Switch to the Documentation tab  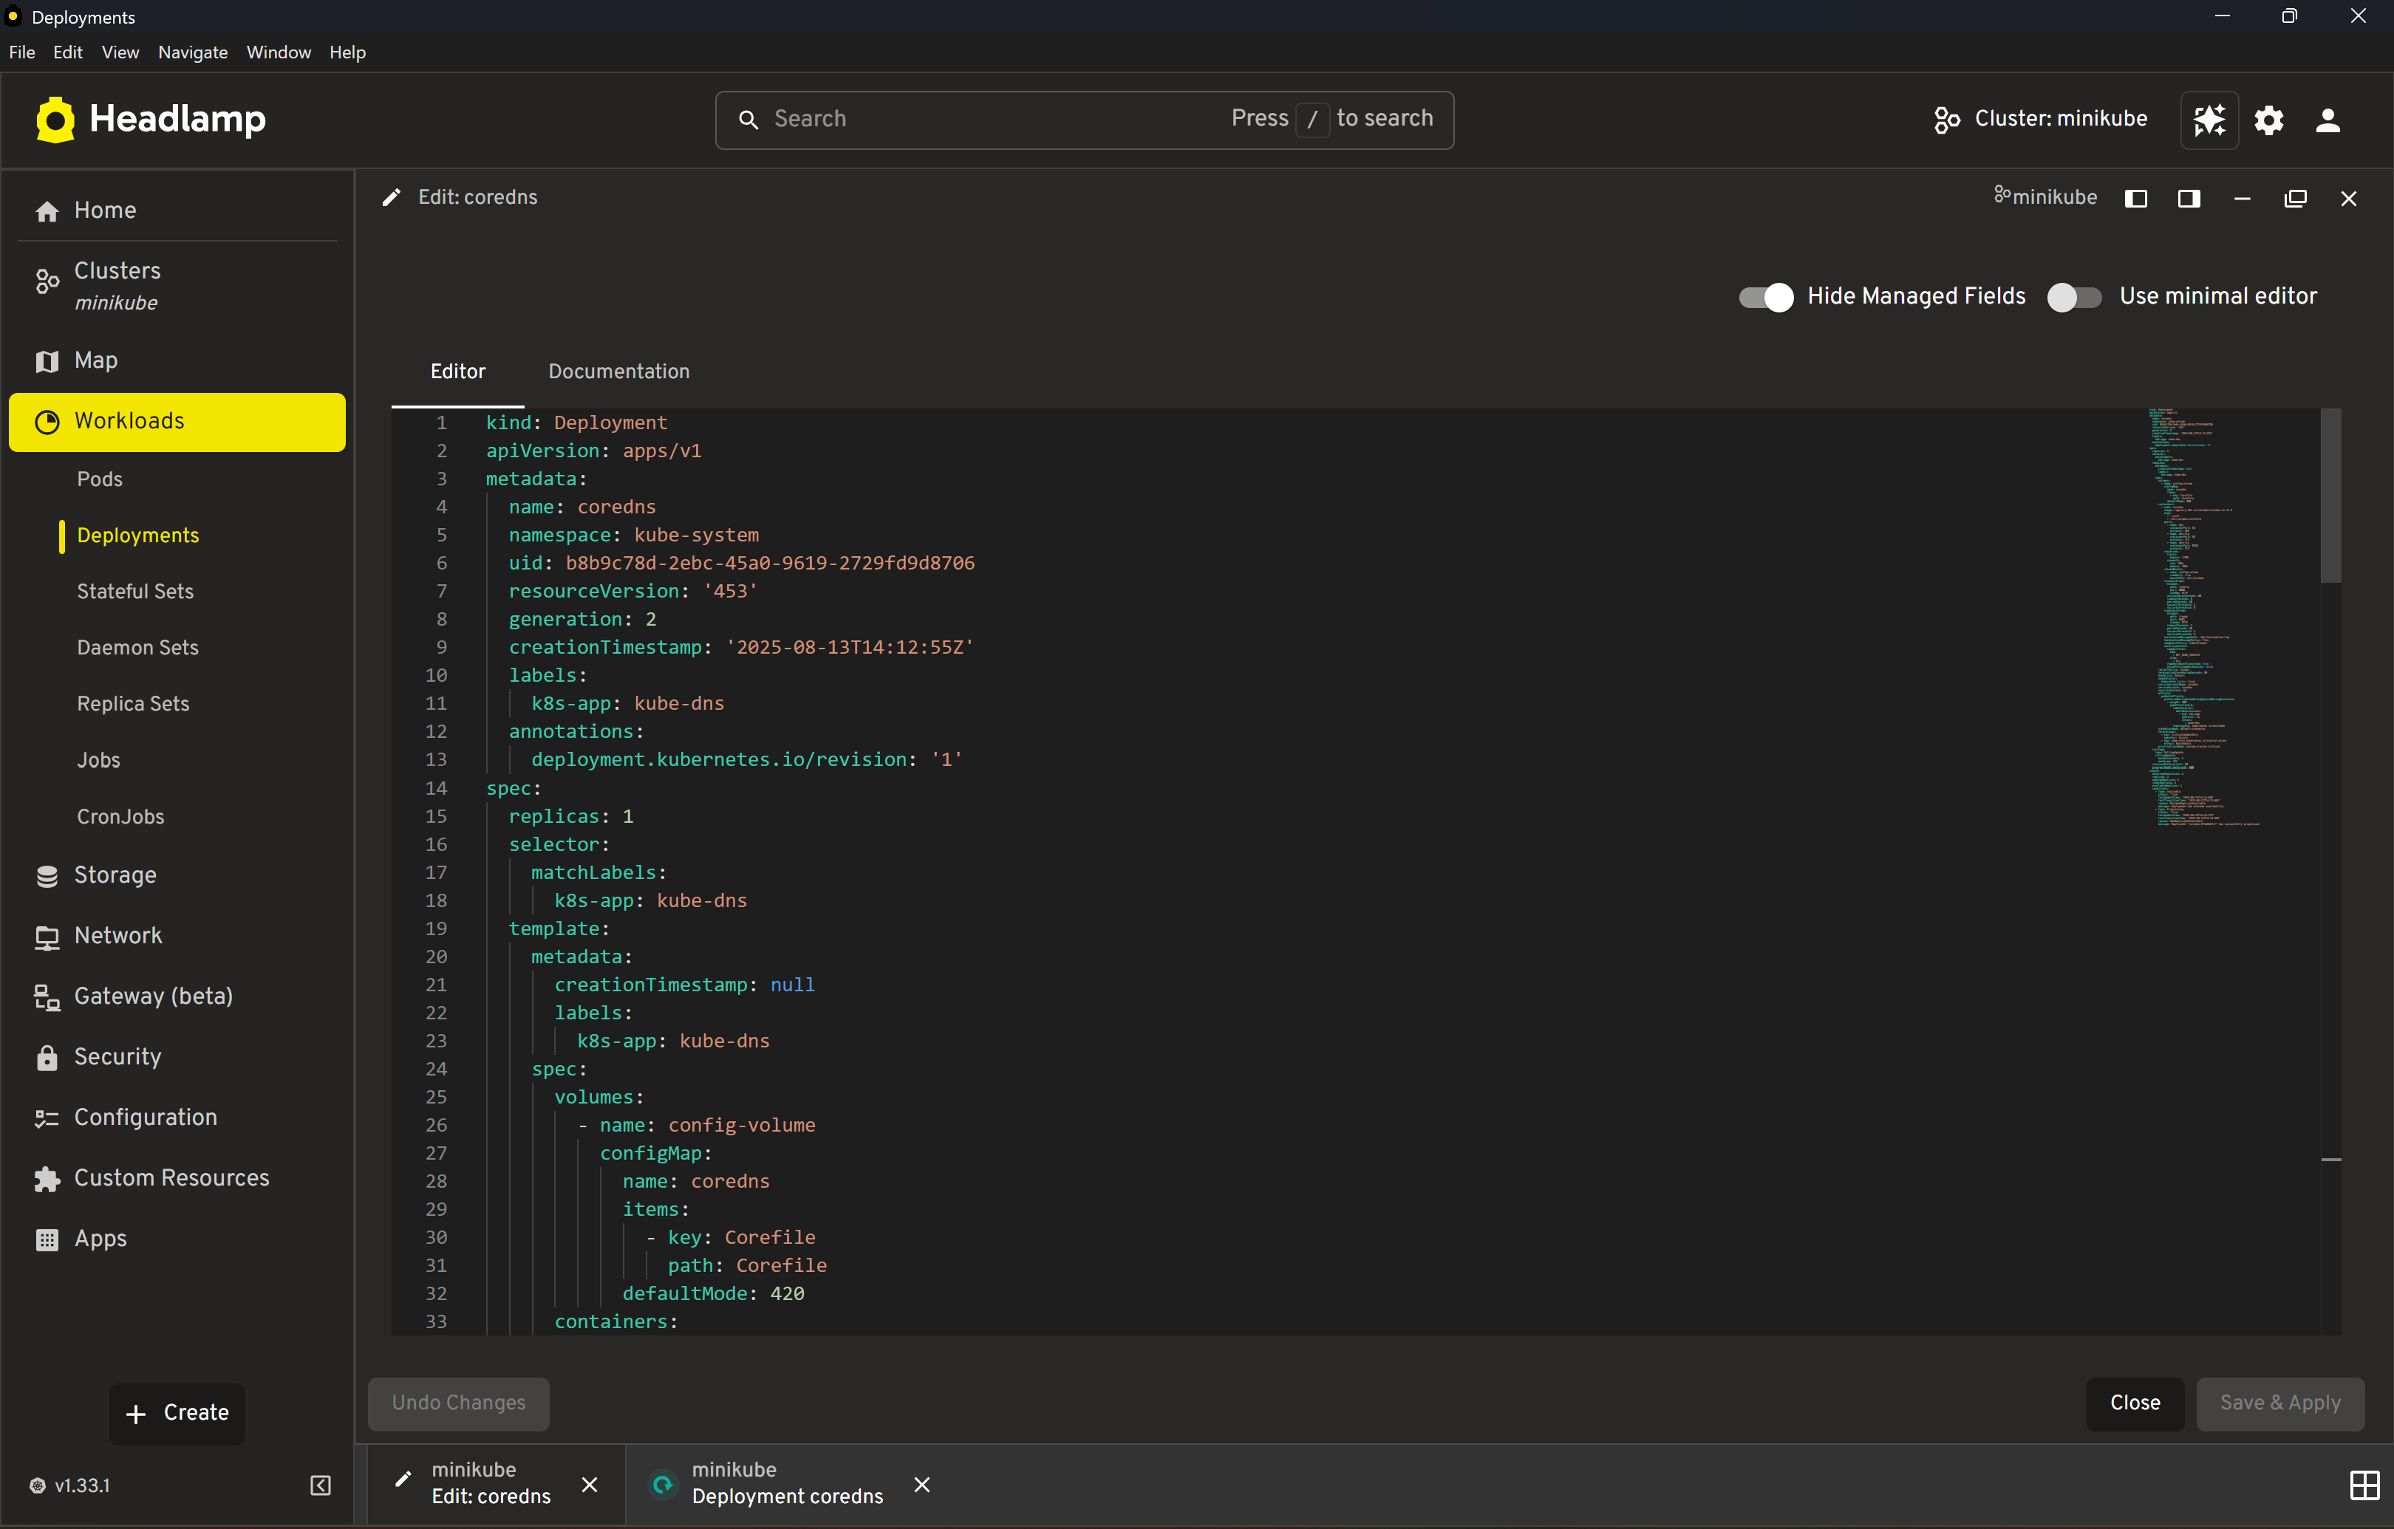click(618, 371)
